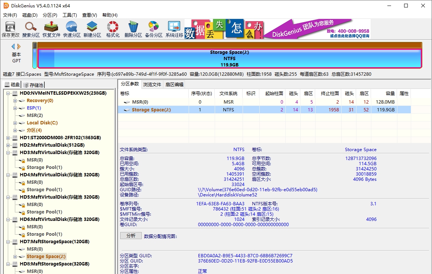Screen dimensions: 432x274
Task: Collapse the HD0:NVMeINTELSSDPEKKW25 disk node
Action: click(x=8, y=93)
